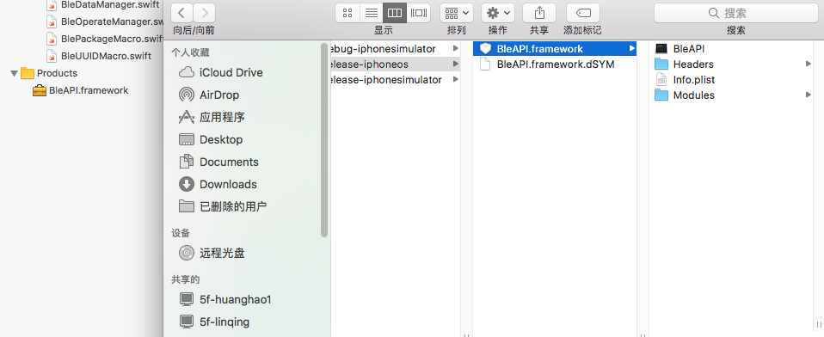
Task: Open Desktop in sidebar
Action: (x=211, y=139)
